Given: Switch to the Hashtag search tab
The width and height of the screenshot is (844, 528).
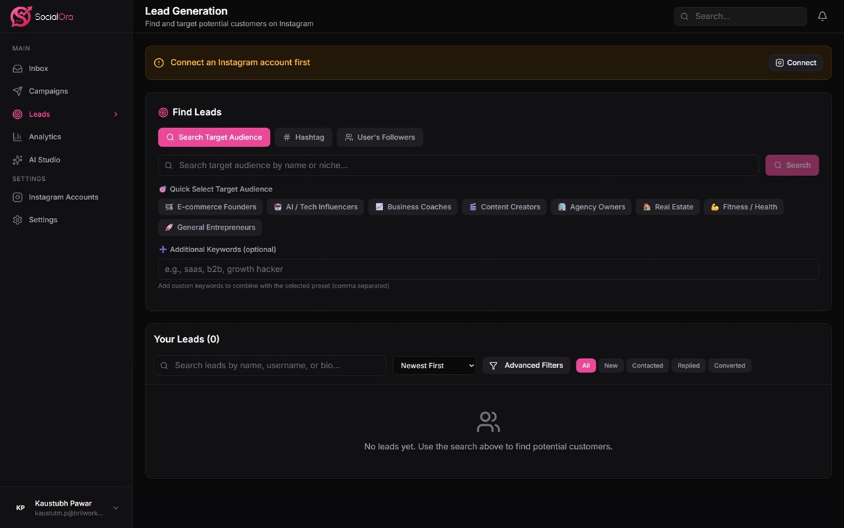Looking at the screenshot, I should [303, 137].
